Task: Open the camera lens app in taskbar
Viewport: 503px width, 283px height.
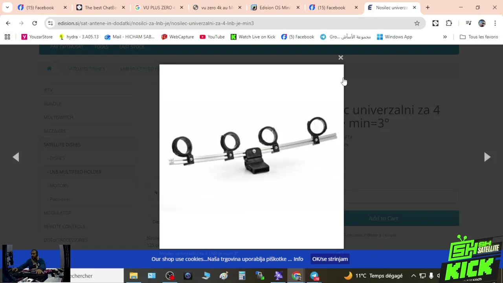Action: coord(187,276)
